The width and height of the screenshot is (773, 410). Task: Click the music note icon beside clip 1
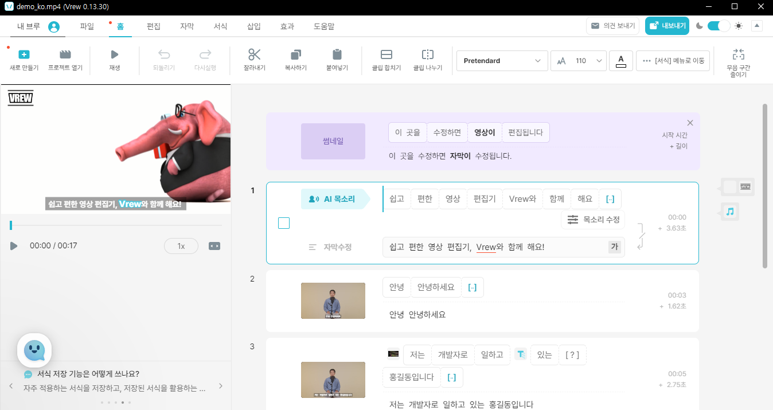(729, 212)
